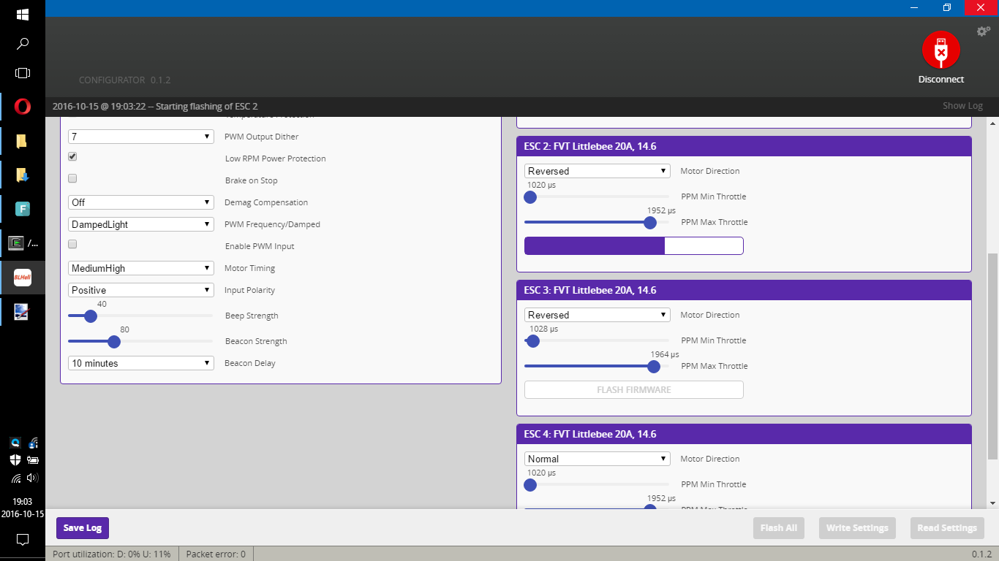Enable the Brake on Stop checkbox

[x=72, y=179]
